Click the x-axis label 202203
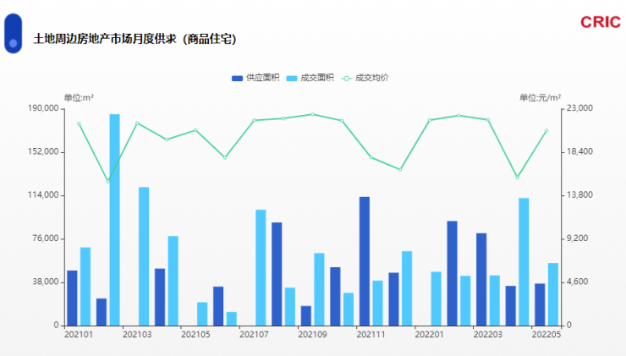The width and height of the screenshot is (626, 356). (488, 335)
